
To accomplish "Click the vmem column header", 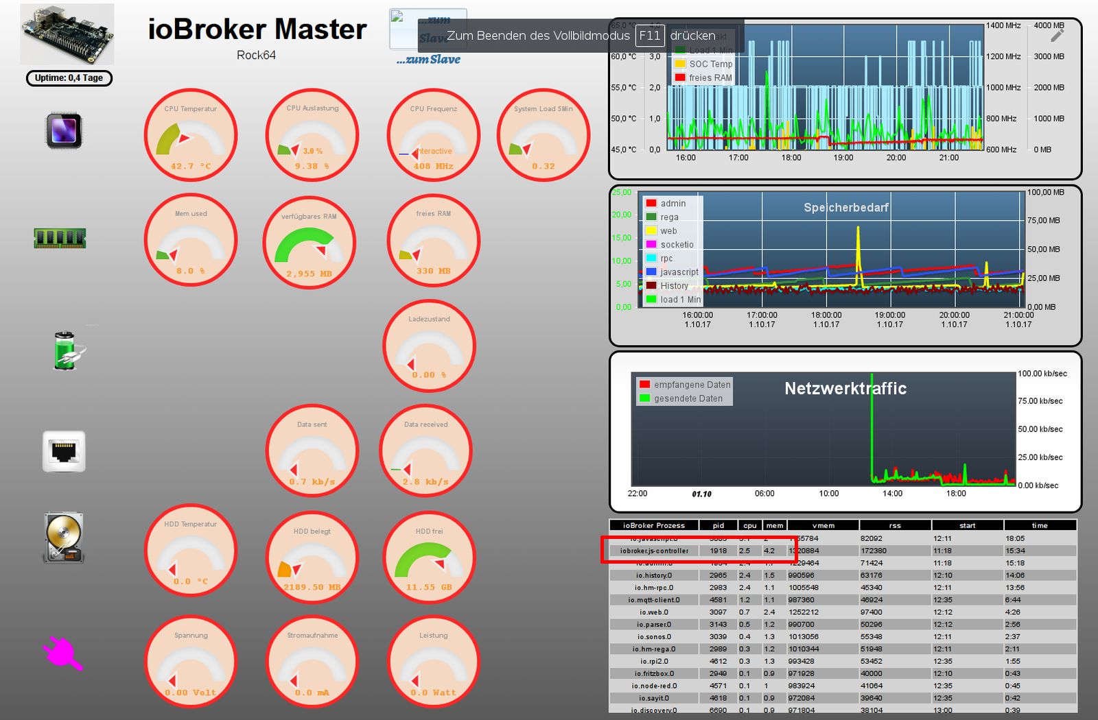I will (823, 525).
